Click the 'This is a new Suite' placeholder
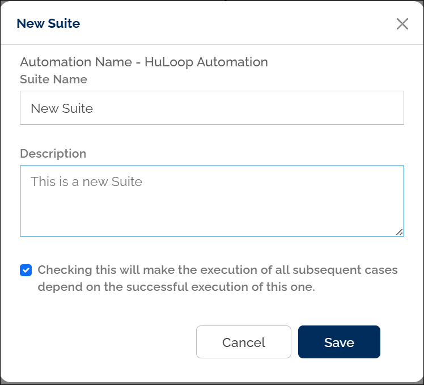The height and width of the screenshot is (385, 424). click(86, 182)
